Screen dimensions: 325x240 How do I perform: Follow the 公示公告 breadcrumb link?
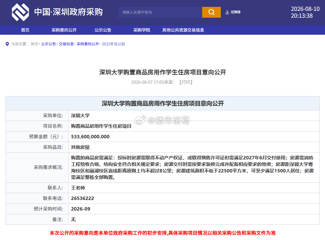point(48,44)
